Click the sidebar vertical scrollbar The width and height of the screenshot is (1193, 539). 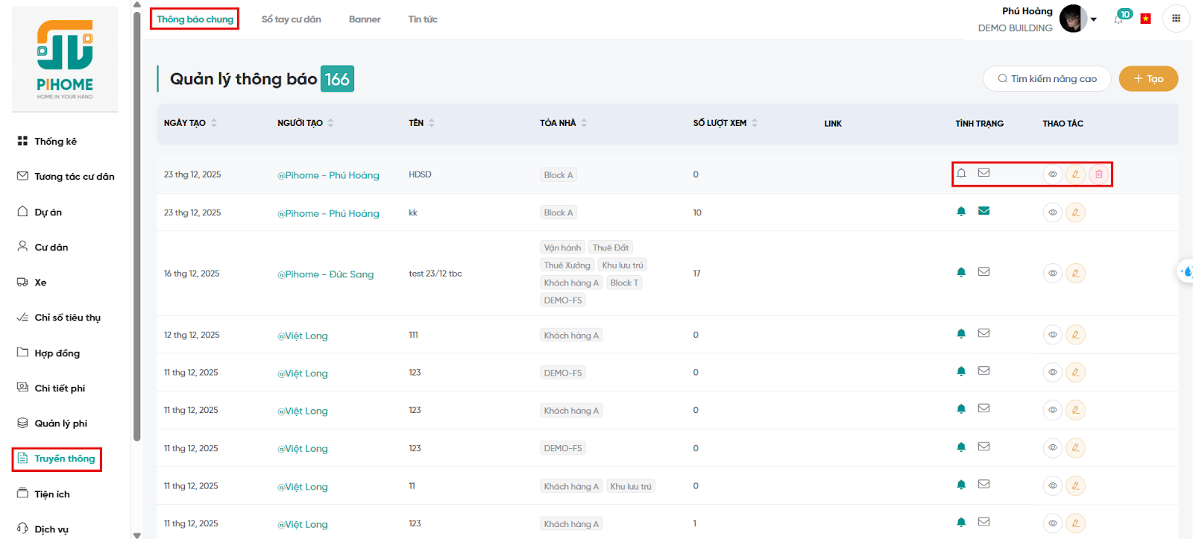pos(136,224)
